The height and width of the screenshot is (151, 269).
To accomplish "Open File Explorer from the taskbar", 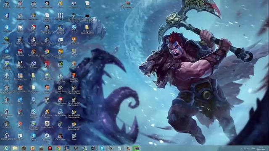I will point(15,148).
